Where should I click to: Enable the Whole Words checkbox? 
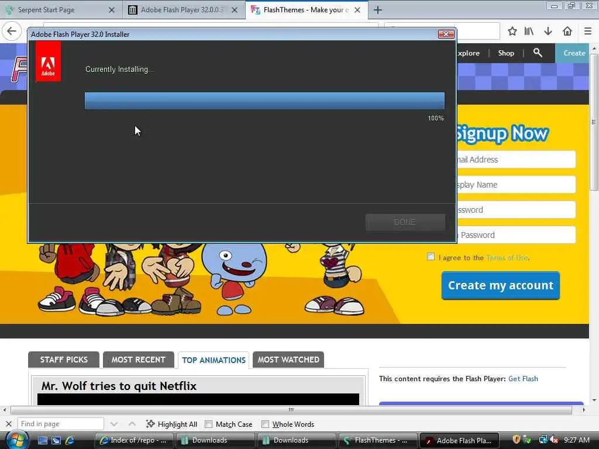click(265, 424)
